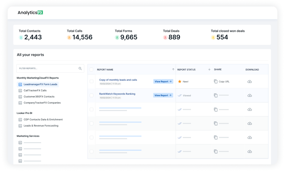Click report icon beside CallTrackerFX Calls
Viewport: 285px width, 172px height.
click(20, 90)
